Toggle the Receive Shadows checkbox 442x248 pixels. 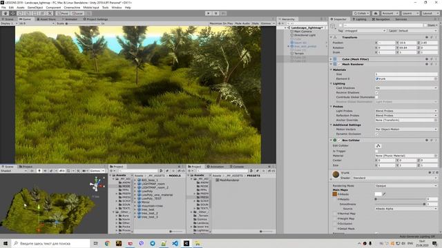(376, 92)
